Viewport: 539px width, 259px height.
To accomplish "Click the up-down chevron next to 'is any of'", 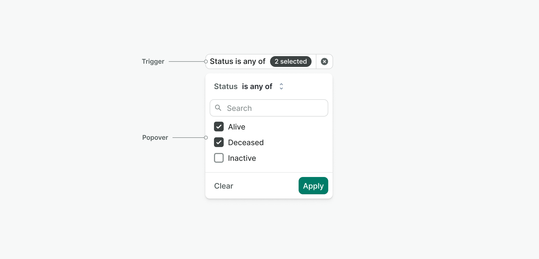I will click(x=281, y=86).
